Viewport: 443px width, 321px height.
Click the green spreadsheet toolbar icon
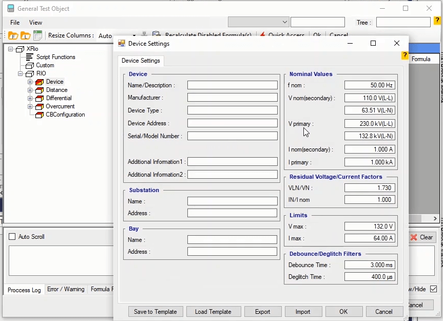coord(37,35)
